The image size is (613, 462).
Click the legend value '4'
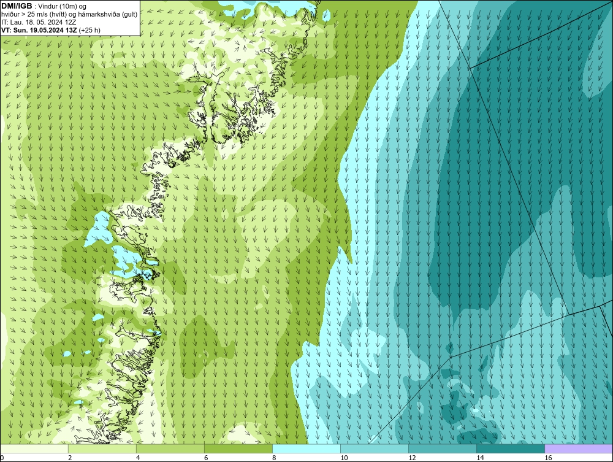138,458
